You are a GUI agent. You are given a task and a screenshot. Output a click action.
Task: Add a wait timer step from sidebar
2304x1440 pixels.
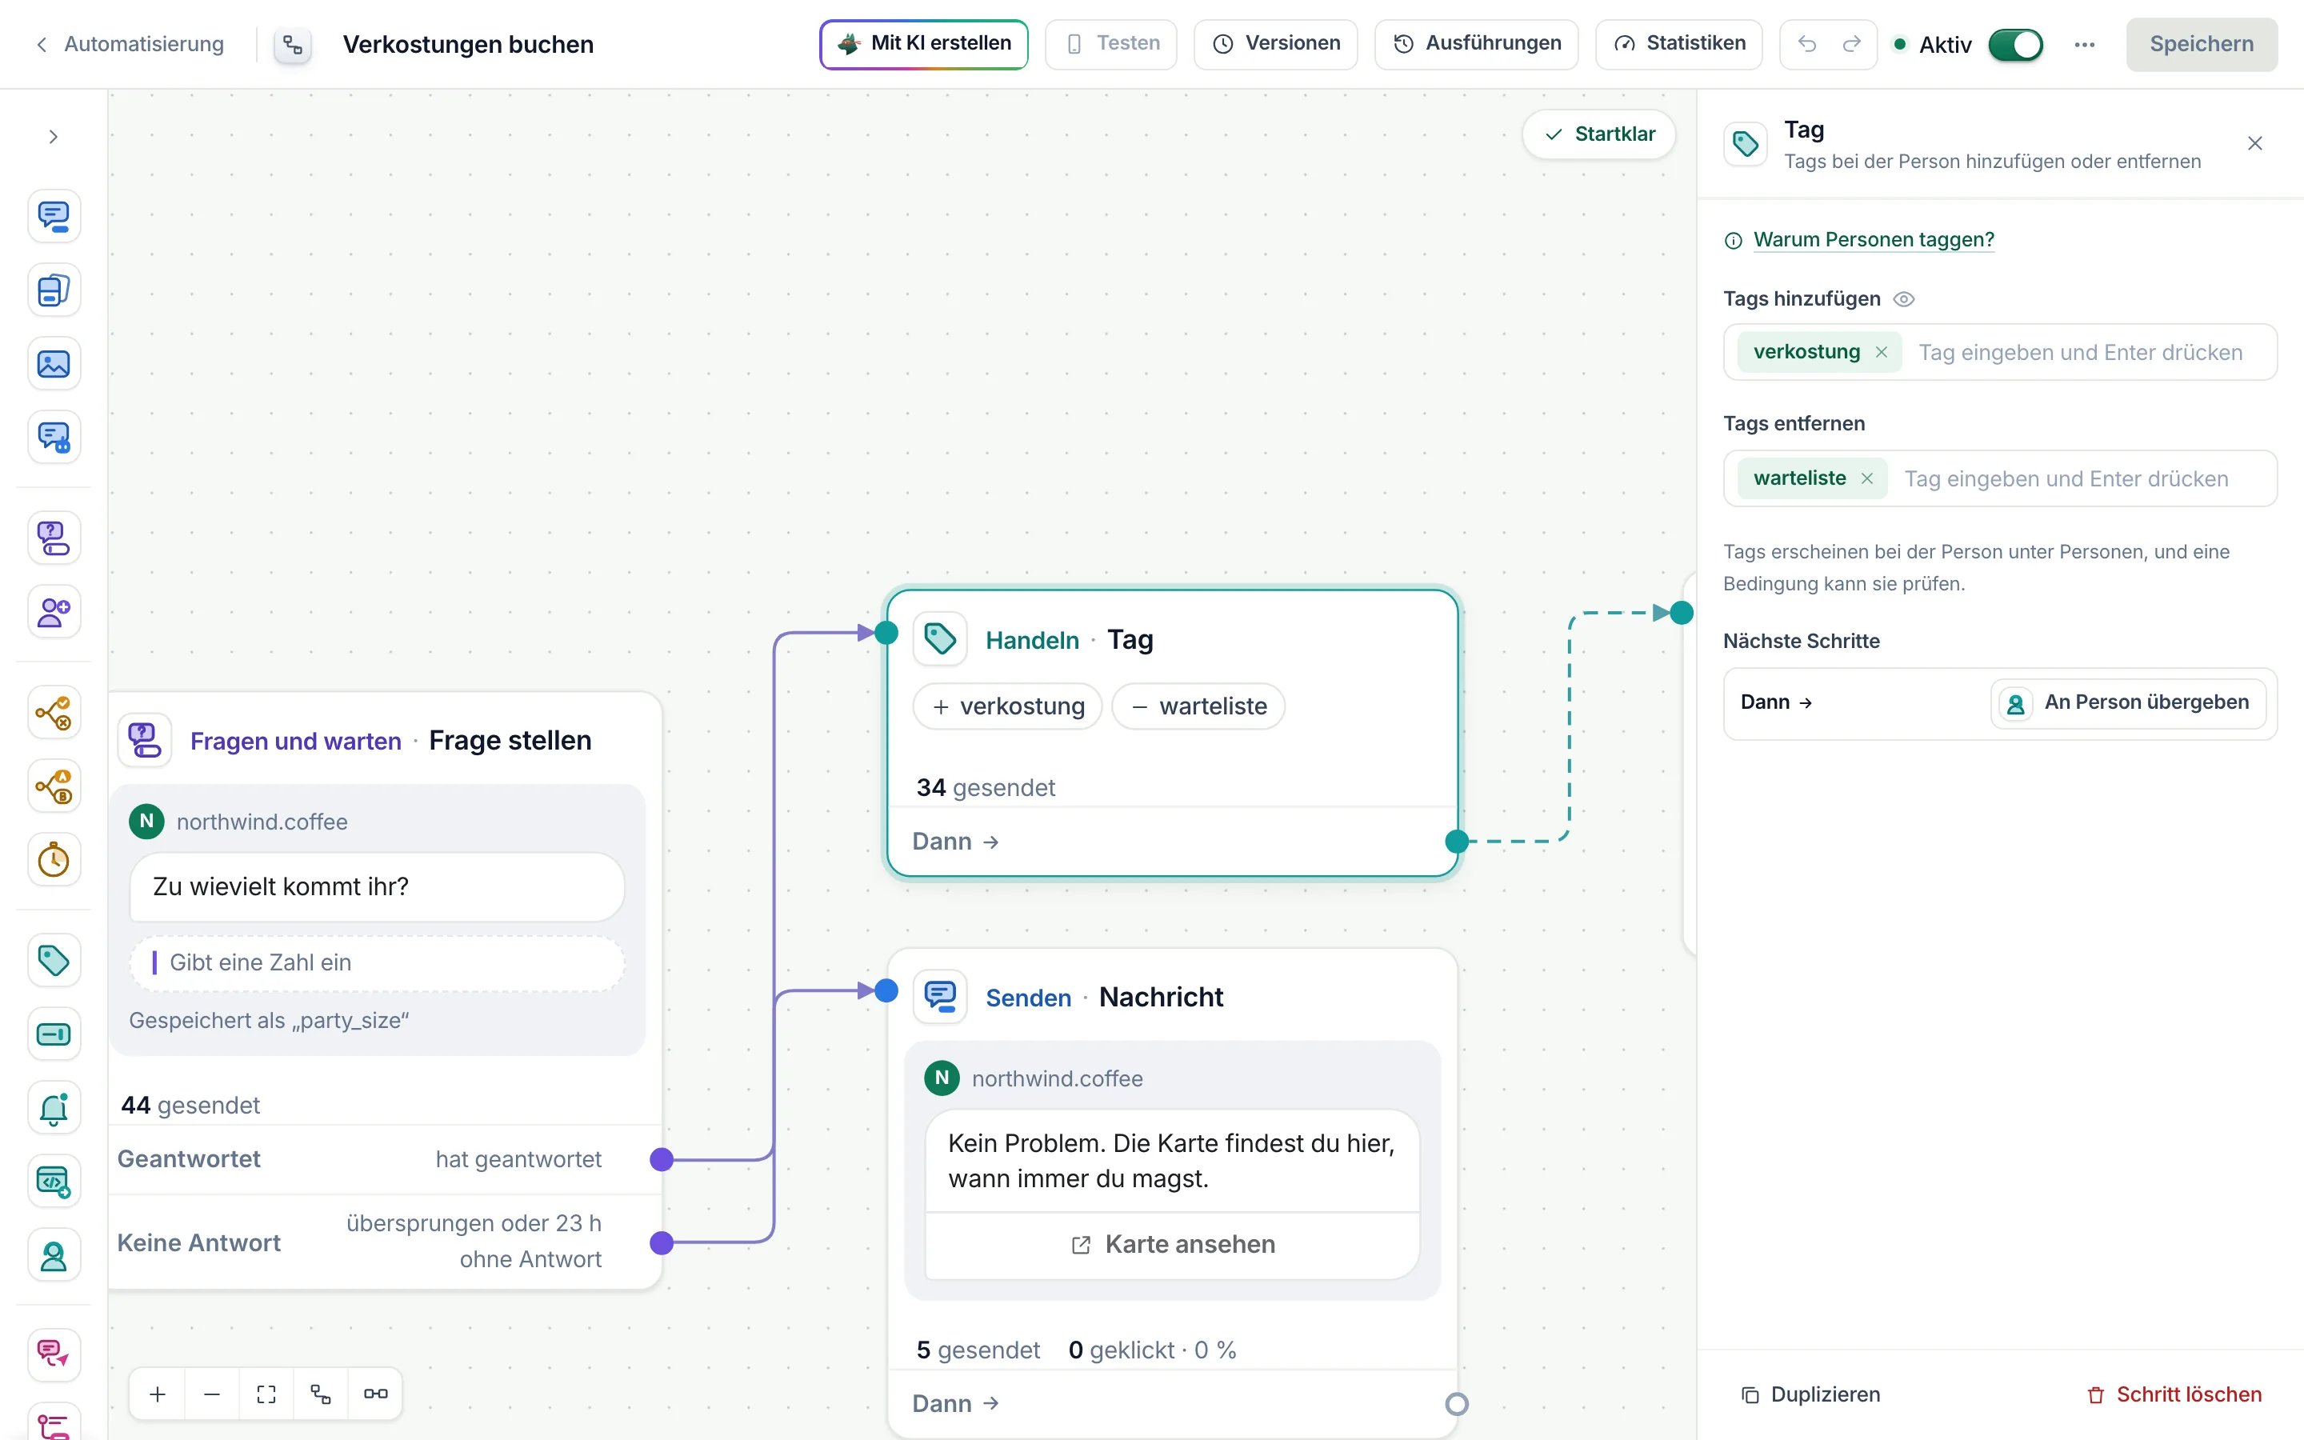(x=54, y=860)
